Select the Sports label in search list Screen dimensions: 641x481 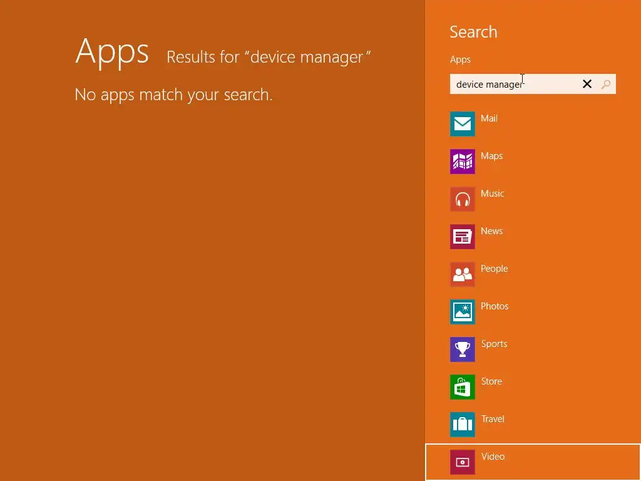(494, 344)
